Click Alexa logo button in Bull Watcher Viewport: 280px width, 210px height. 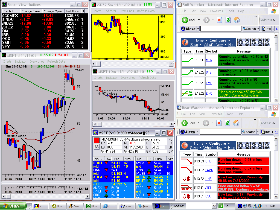coord(188,29)
